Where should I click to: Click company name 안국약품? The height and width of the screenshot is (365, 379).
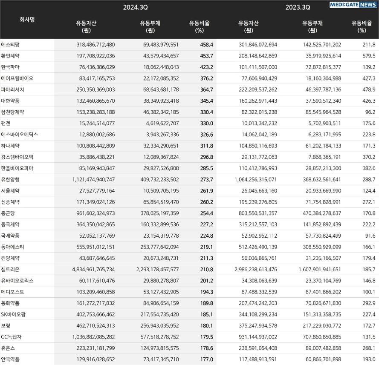10,359
